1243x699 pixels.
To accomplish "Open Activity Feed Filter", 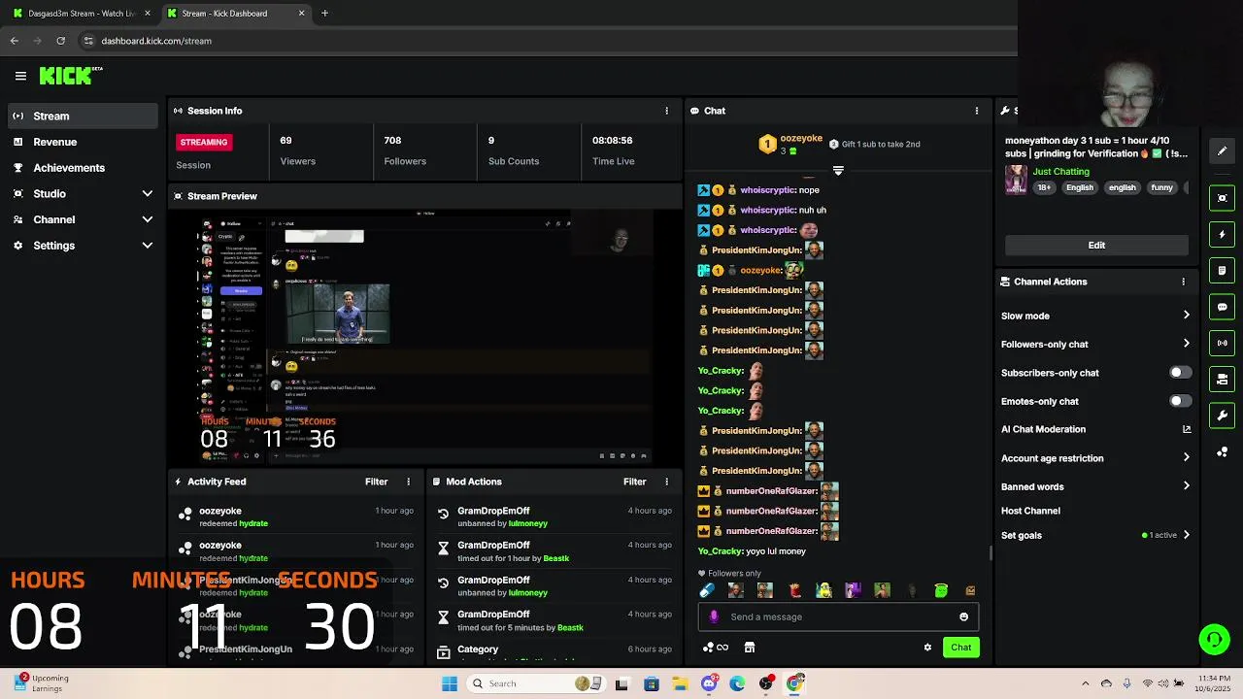I will tap(376, 482).
